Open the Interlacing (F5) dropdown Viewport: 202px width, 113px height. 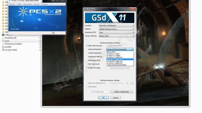117,33
